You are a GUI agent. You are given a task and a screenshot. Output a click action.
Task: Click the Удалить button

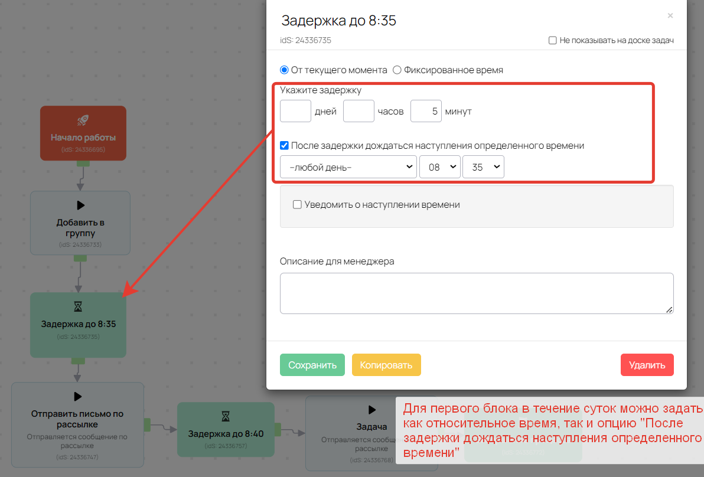(x=647, y=365)
